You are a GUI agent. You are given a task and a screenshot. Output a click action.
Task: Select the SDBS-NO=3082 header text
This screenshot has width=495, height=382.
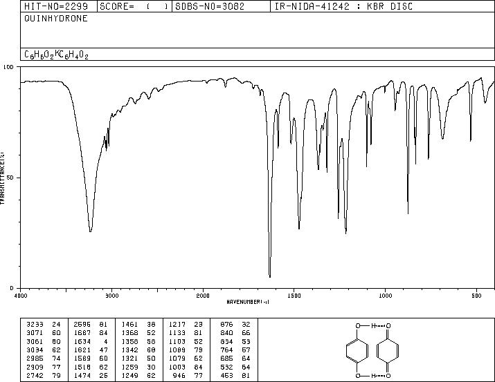pyautogui.click(x=210, y=7)
